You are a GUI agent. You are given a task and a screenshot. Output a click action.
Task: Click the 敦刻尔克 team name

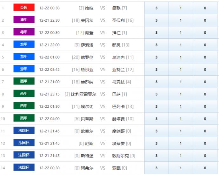coord(121,156)
